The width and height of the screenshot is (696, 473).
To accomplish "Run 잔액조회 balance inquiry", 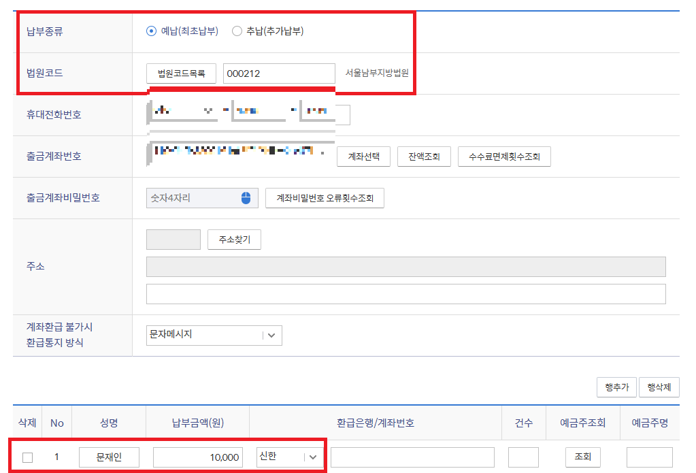I will click(x=423, y=157).
